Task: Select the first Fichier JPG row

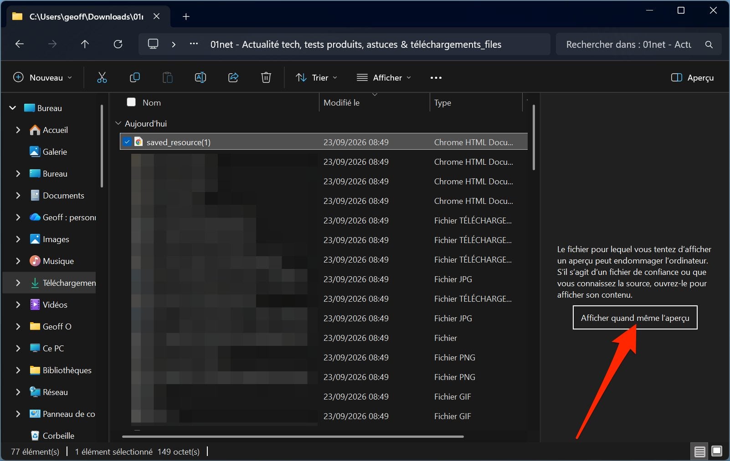Action: (324, 279)
